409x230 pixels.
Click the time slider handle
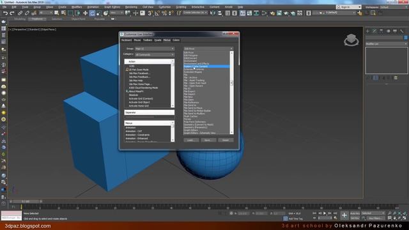coord(26,202)
